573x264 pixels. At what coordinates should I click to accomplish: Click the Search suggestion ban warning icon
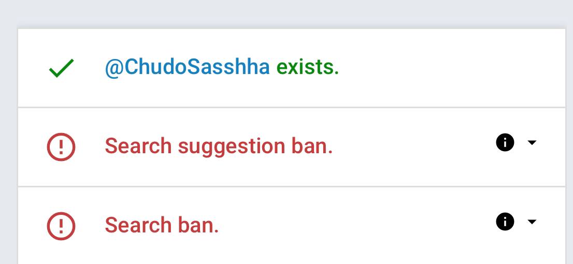(x=61, y=147)
